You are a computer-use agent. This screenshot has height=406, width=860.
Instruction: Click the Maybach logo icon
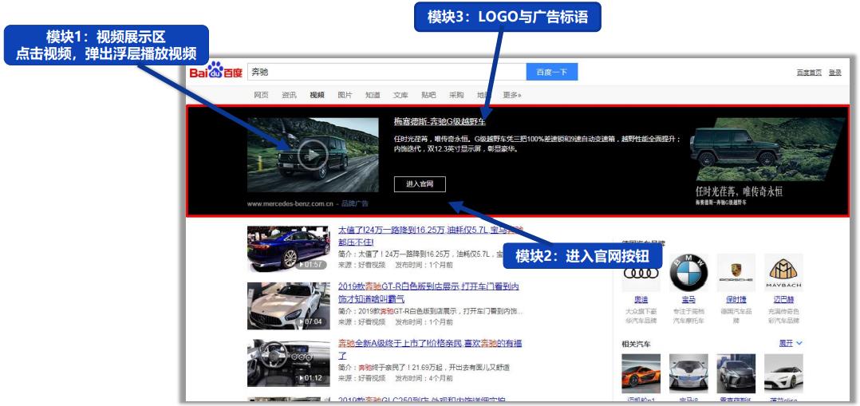click(783, 272)
